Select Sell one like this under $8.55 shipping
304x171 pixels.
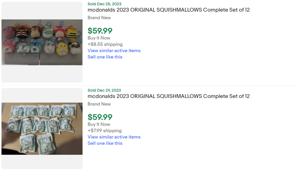pos(105,57)
